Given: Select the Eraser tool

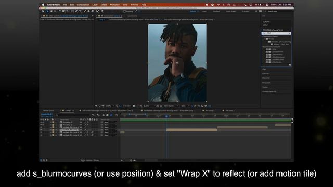Looking at the screenshot, I should pyautogui.click(x=93, y=11).
